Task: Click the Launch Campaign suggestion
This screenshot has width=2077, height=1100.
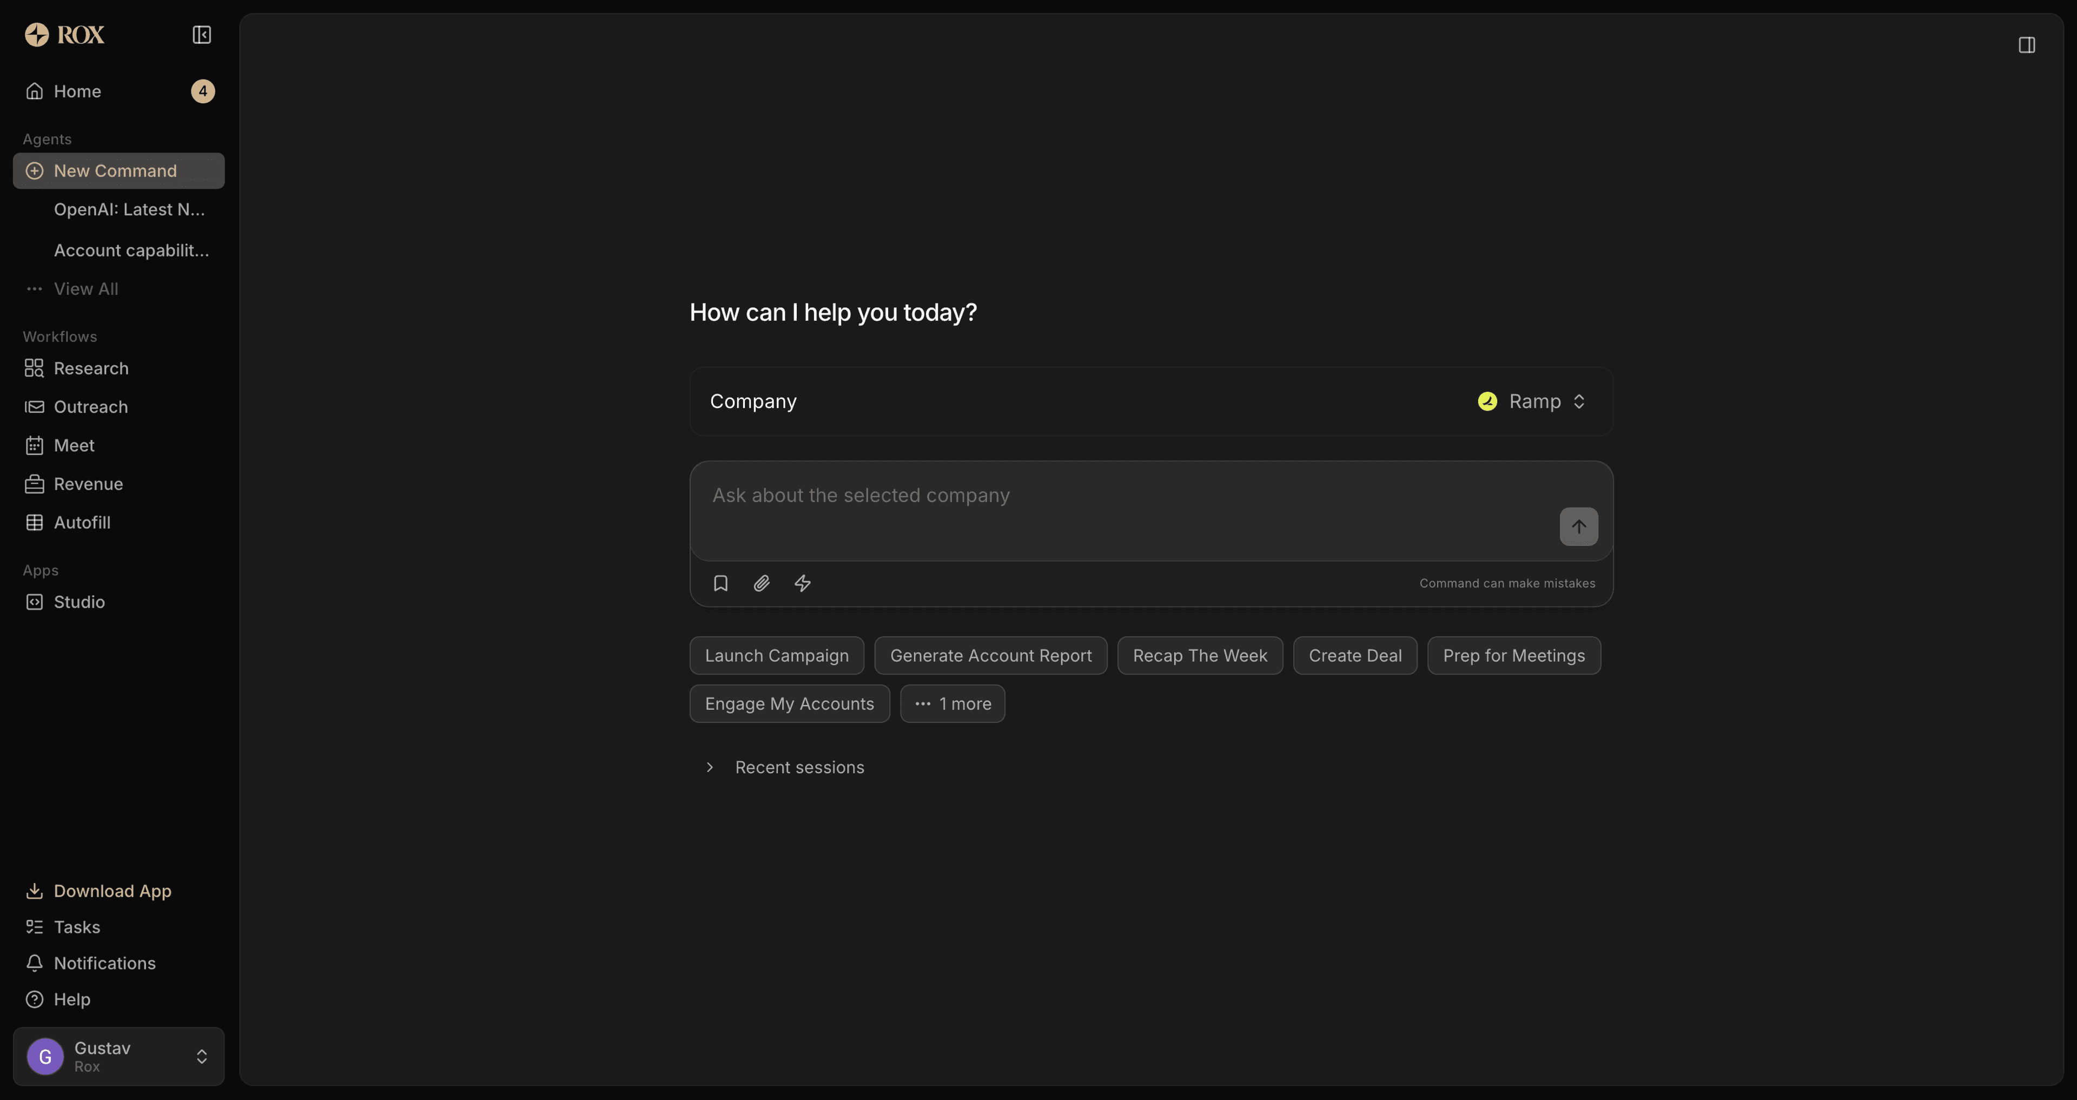Action: tap(777, 656)
